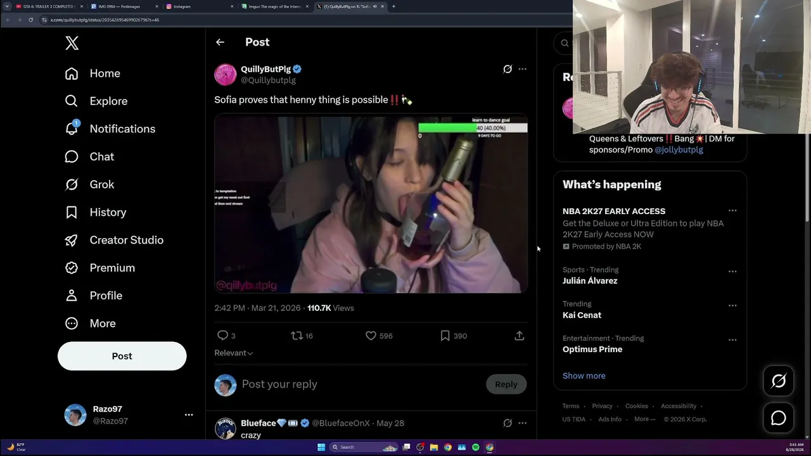The height and width of the screenshot is (456, 811).
Task: Open the @Quillybutplg handle link
Action: 269,80
